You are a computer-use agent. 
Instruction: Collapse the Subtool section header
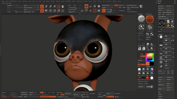pyautogui.click(x=160, y=34)
